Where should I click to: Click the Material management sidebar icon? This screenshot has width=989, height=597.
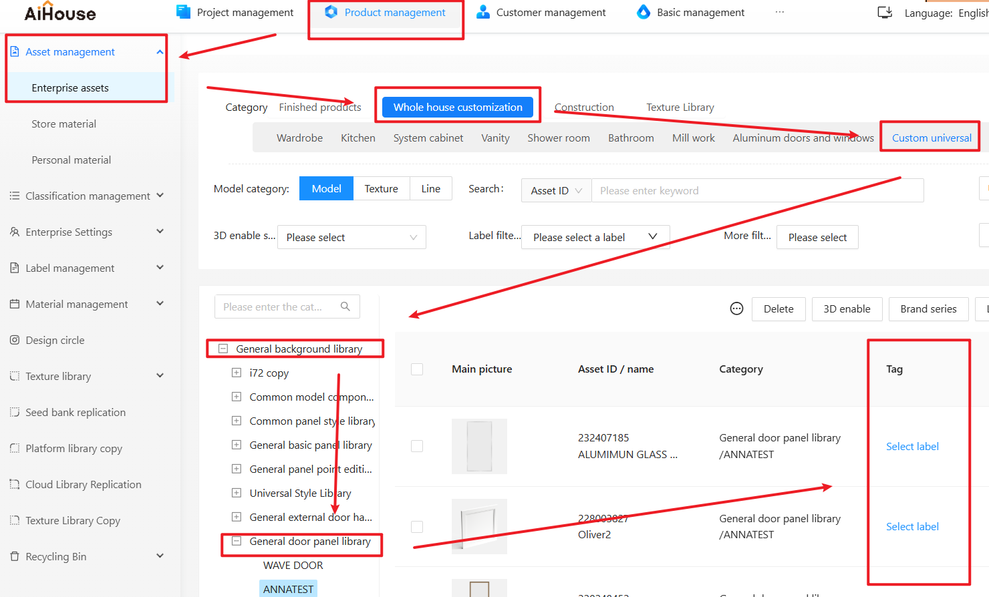(15, 304)
